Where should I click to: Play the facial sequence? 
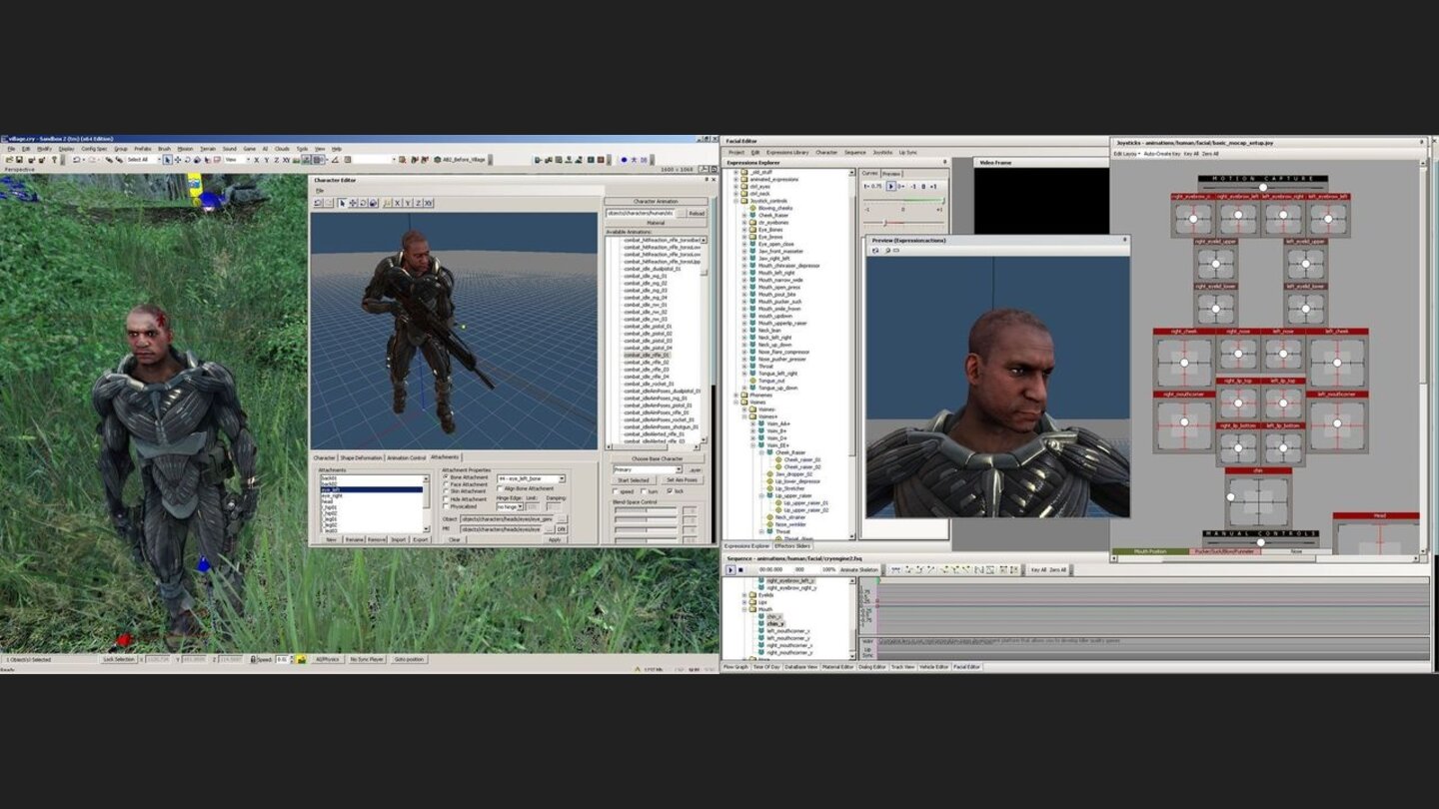[x=730, y=569]
